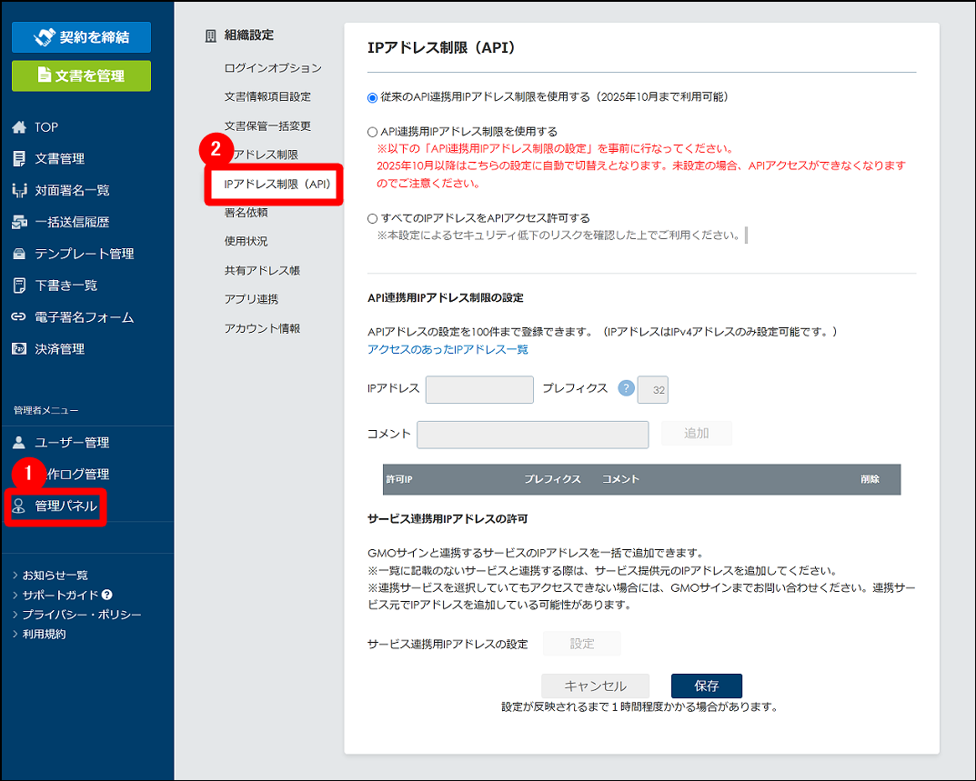Click the draft icon beside 下書き一覧
This screenshot has height=781, width=976.
(19, 285)
